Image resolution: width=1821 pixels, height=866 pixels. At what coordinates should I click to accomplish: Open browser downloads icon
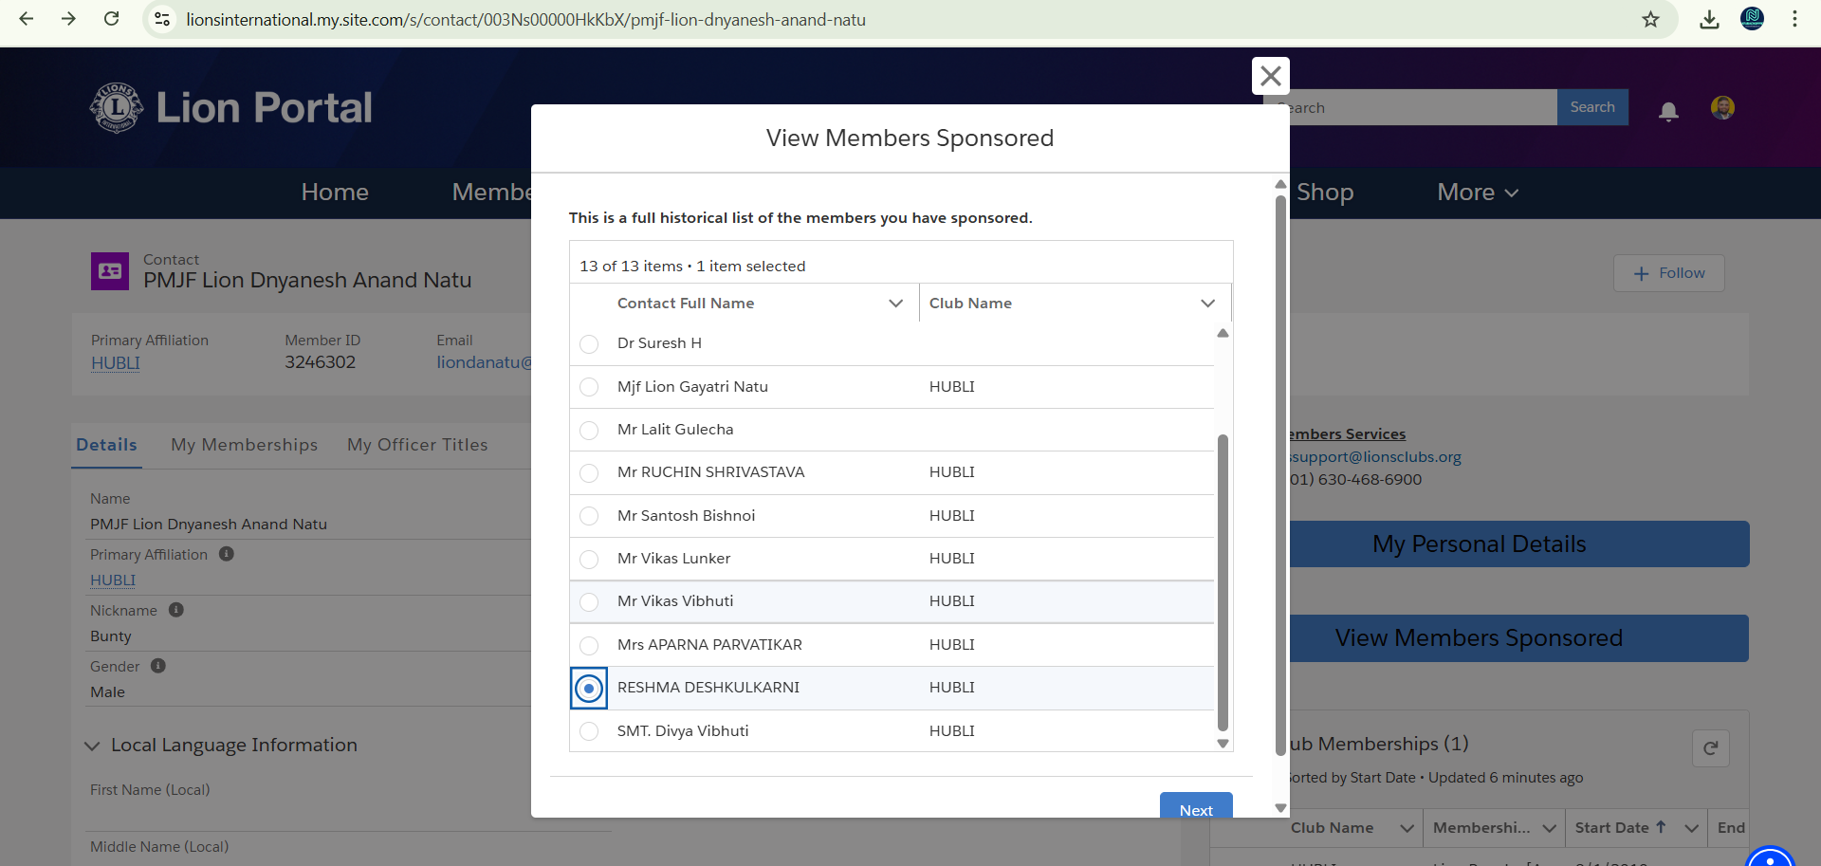[x=1709, y=20]
